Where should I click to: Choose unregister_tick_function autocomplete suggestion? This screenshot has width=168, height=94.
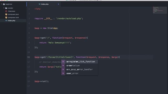pos(80,62)
